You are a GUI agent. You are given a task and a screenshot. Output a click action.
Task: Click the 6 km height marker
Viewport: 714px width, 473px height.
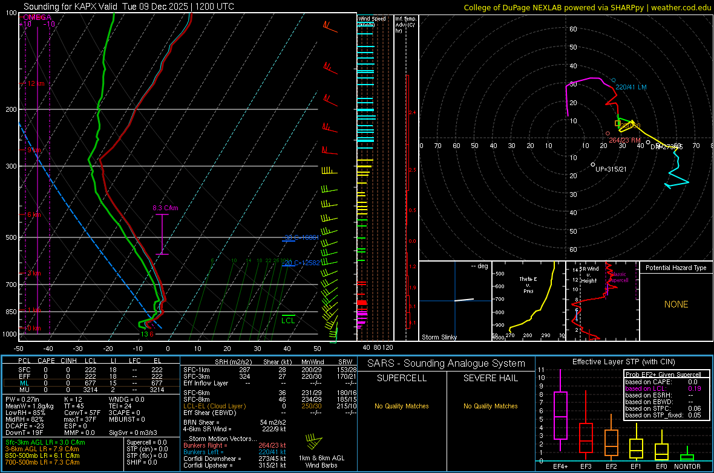[x=34, y=214]
